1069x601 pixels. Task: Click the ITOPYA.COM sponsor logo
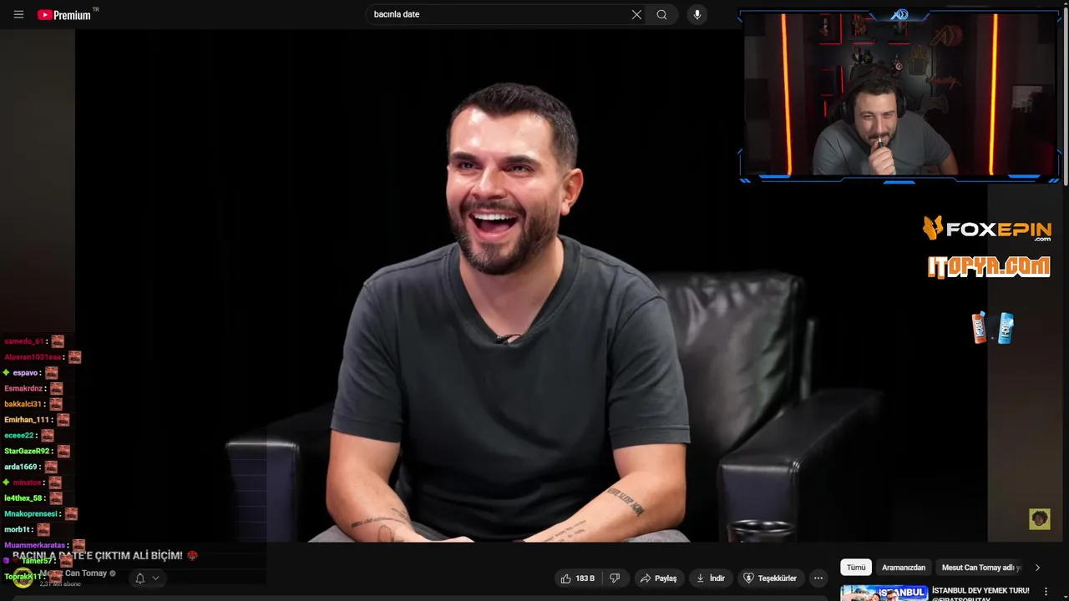click(988, 267)
